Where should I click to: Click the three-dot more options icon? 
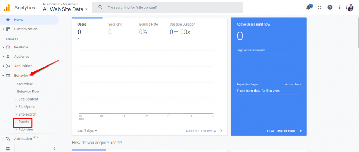tap(339, 7)
